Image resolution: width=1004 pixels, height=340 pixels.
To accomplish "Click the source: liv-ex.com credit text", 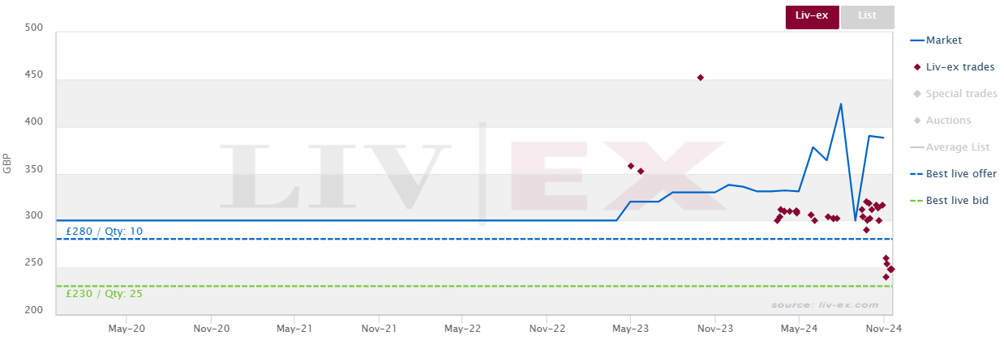I will [x=825, y=305].
